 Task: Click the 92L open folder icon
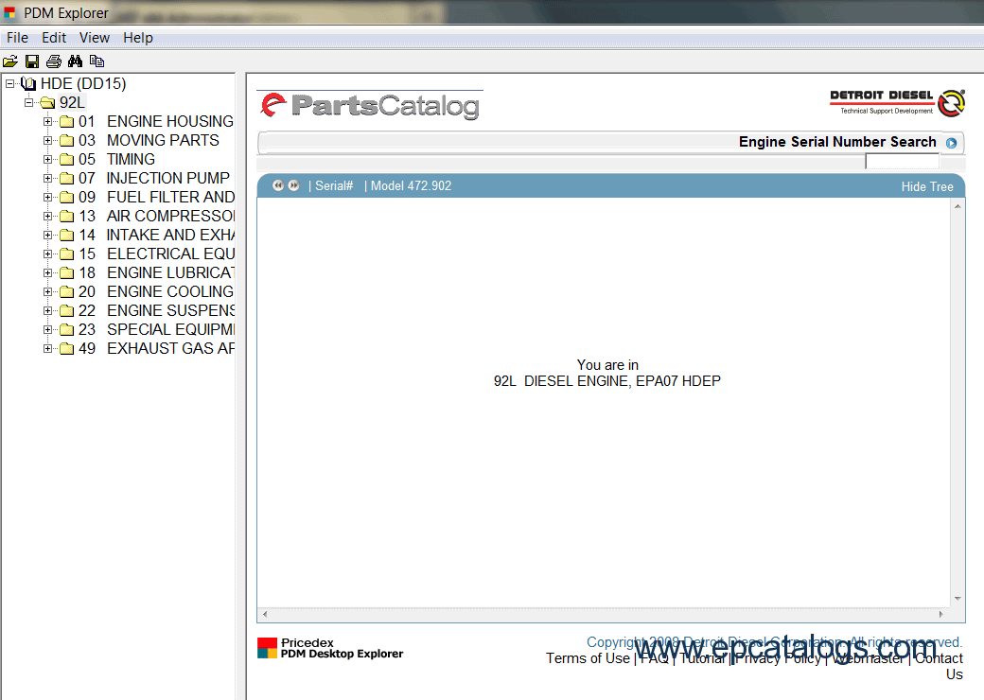tap(47, 103)
